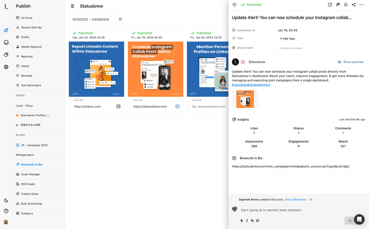Open Asset Manager from the sidebar
Viewport: 369px width, 229px height.
click(x=31, y=175)
